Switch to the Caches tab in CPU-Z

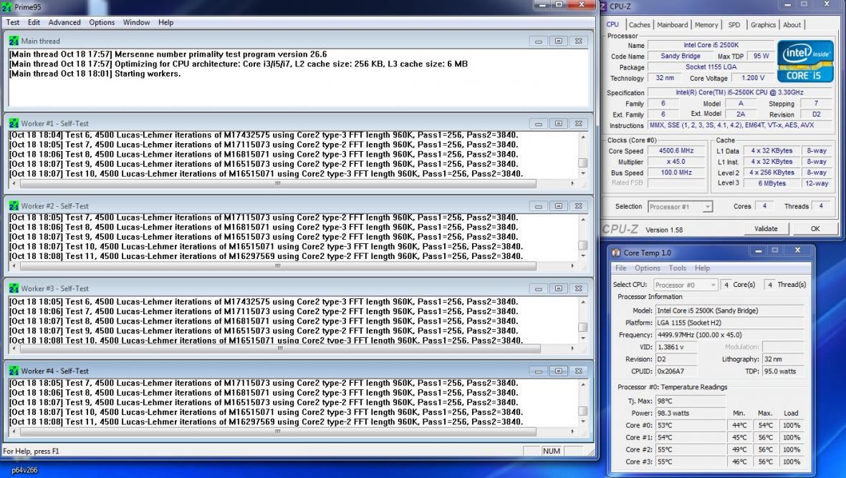[x=640, y=25]
